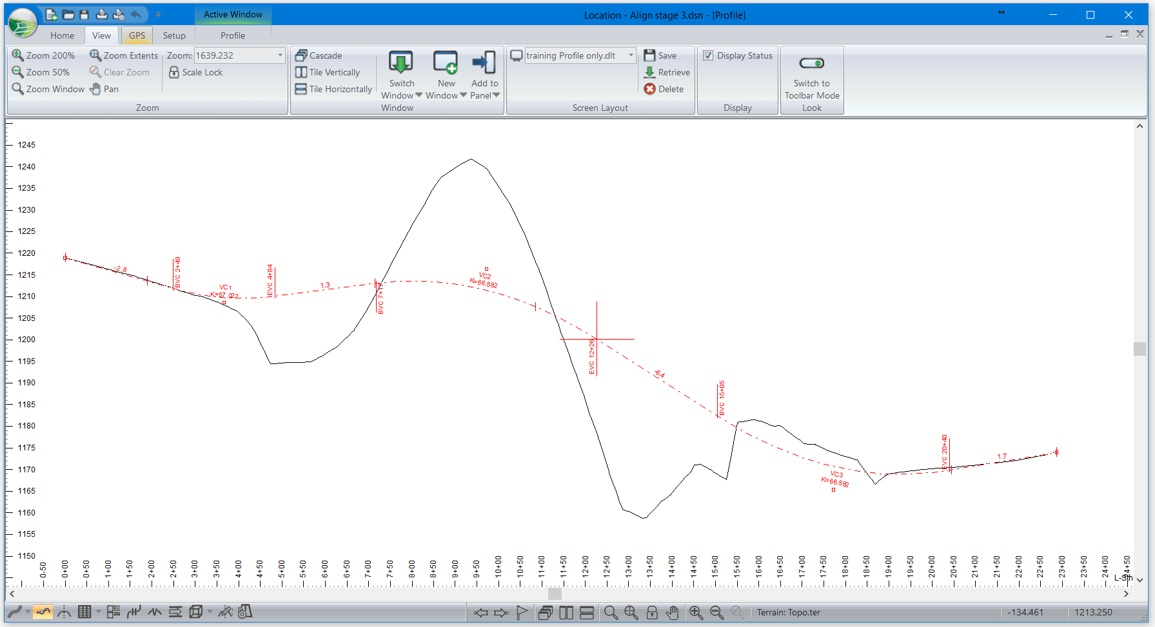1155x627 pixels.
Task: Open the Home ribbon tab
Action: pyautogui.click(x=62, y=35)
